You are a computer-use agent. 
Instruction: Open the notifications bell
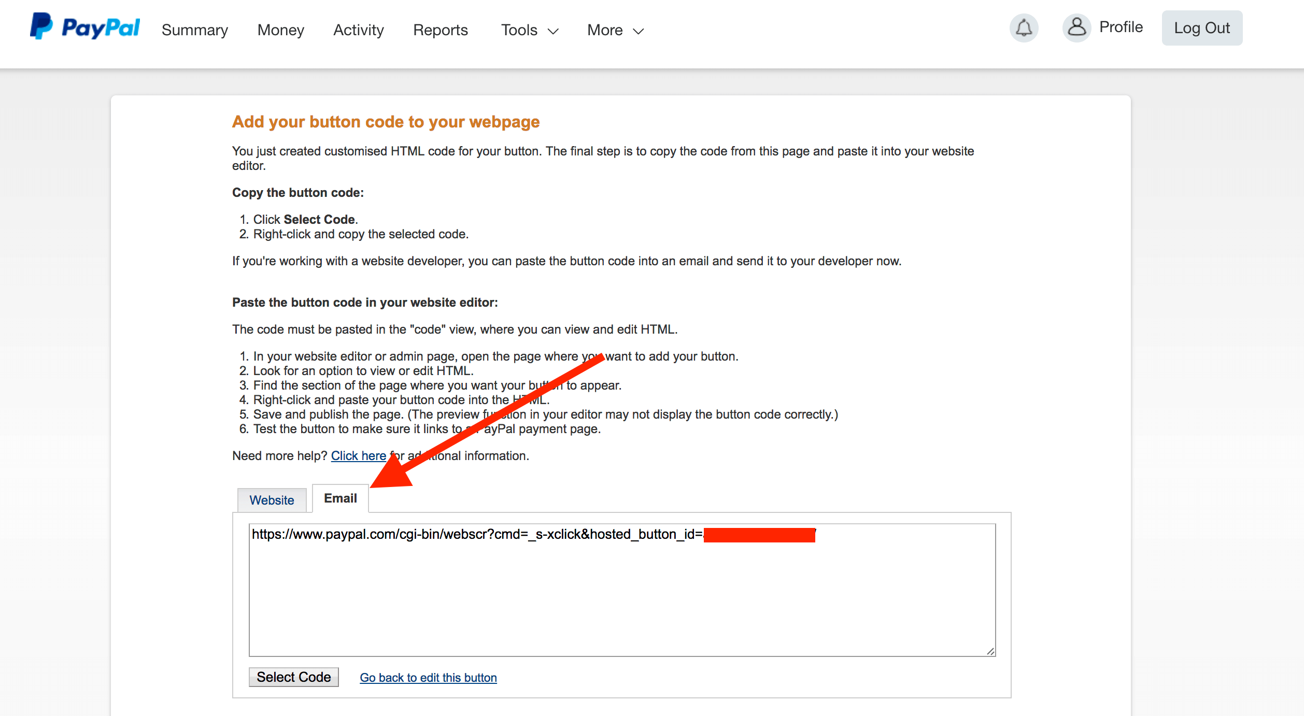[x=1024, y=28]
